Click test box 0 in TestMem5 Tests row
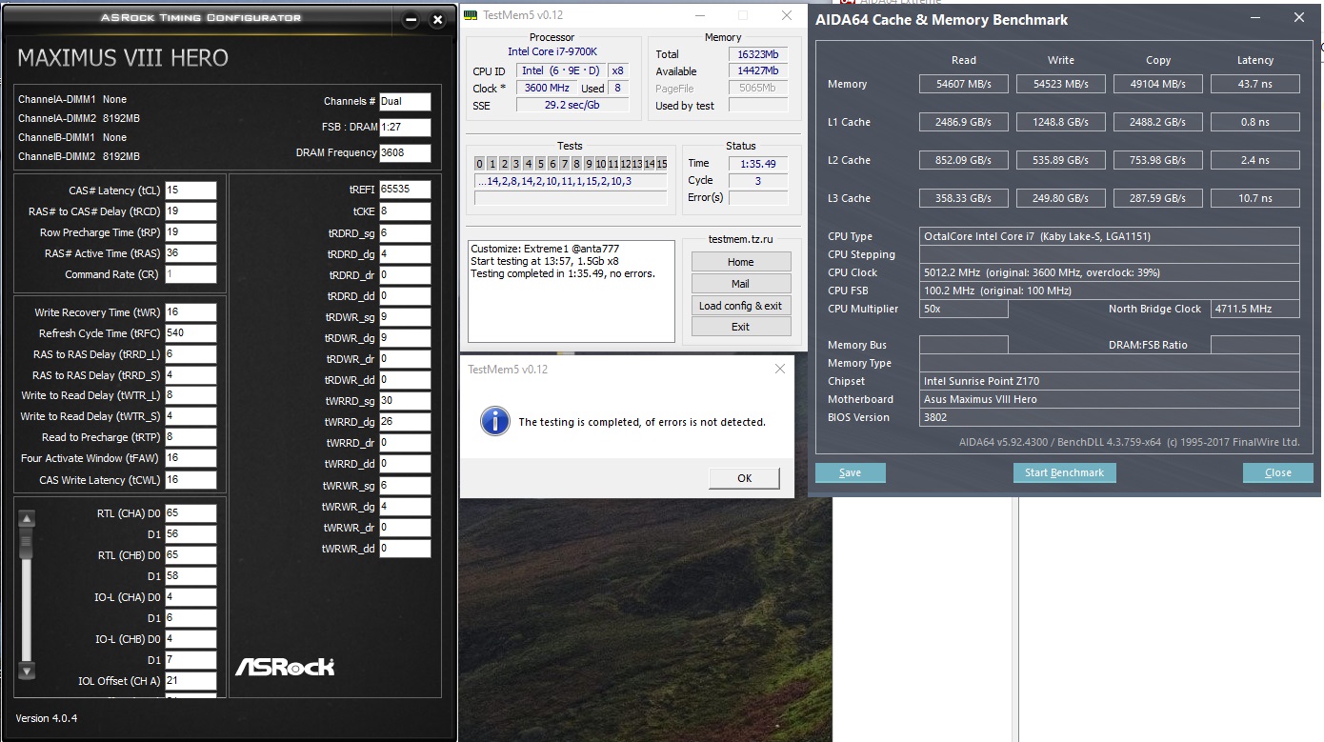Screen dimensions: 1324x742 [480, 164]
